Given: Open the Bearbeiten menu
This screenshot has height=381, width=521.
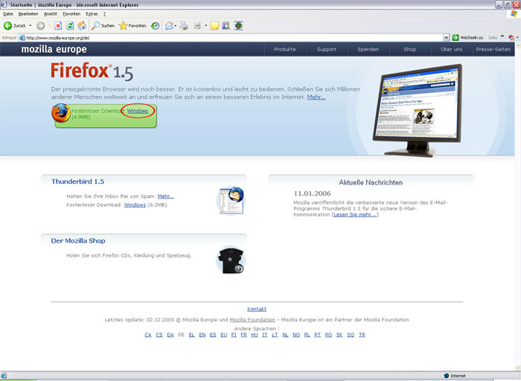Looking at the screenshot, I should (28, 14).
